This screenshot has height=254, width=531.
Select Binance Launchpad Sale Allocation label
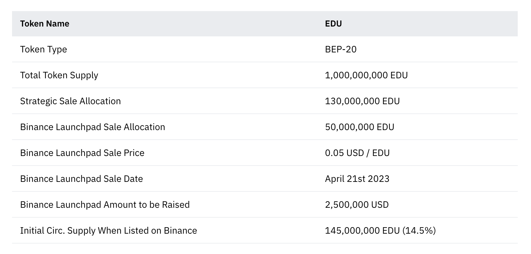(x=93, y=127)
